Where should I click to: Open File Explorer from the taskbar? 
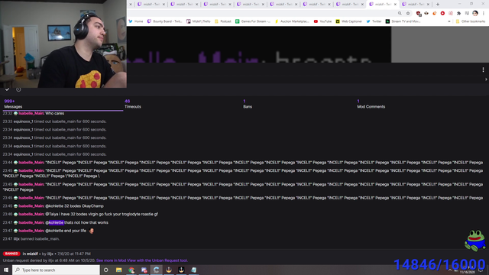tap(119, 270)
